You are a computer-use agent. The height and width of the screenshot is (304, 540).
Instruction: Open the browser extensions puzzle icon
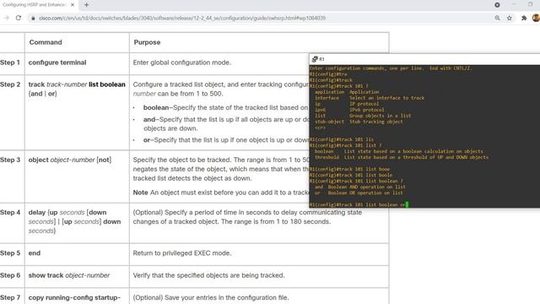524,18
